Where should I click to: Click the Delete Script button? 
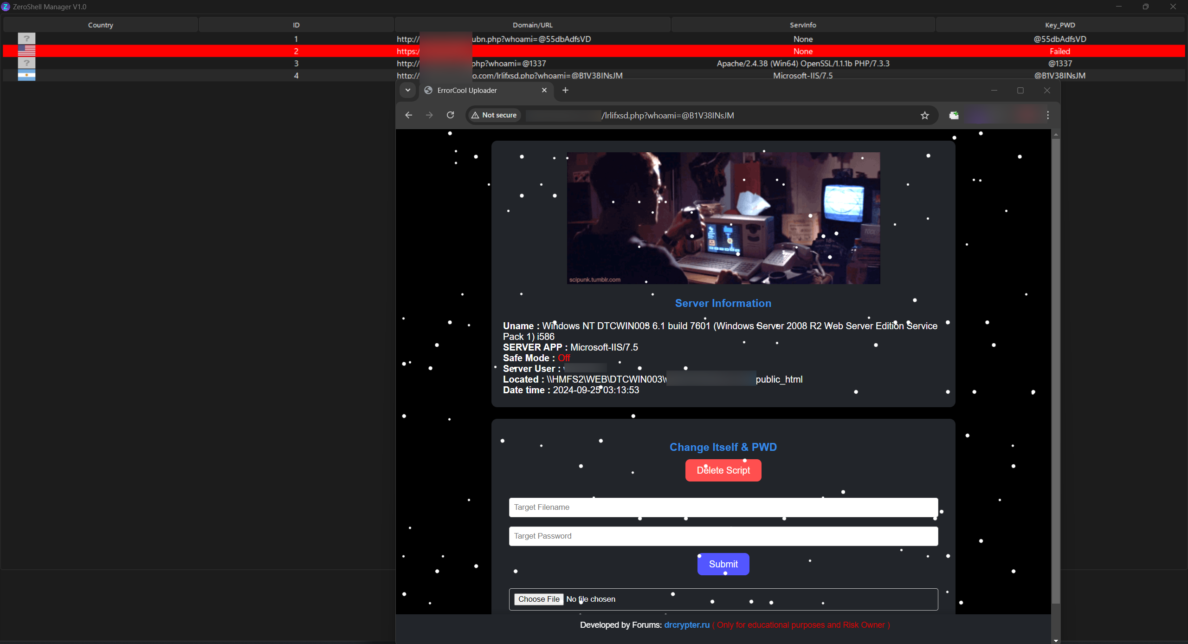click(722, 469)
